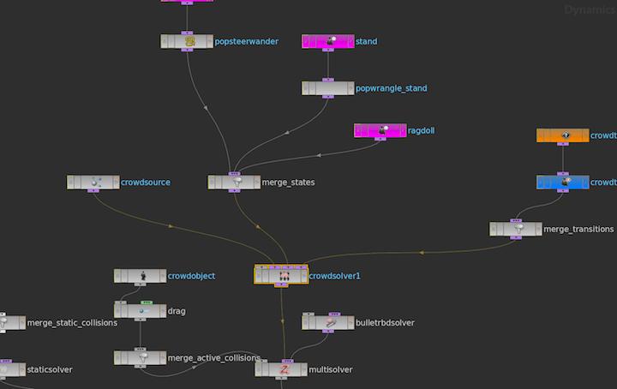Click the merge_states funnel icon
The width and height of the screenshot is (617, 389).
[x=234, y=183]
